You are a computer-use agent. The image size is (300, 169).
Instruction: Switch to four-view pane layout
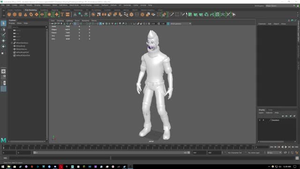click(x=3, y=77)
